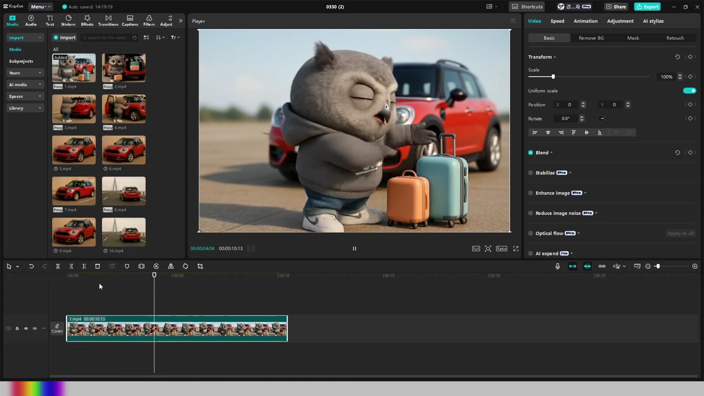704x396 pixels.
Task: Open the sort order dropdown in media panel
Action: pos(160,38)
